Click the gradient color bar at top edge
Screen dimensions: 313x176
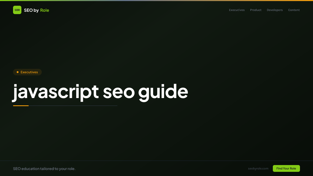click(156, 1)
